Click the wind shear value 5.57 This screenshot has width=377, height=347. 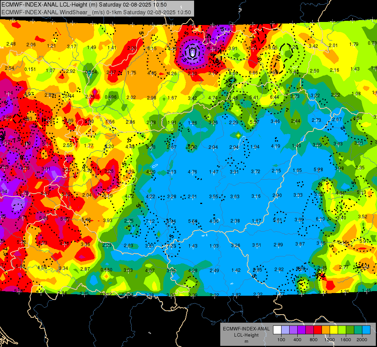(255, 122)
